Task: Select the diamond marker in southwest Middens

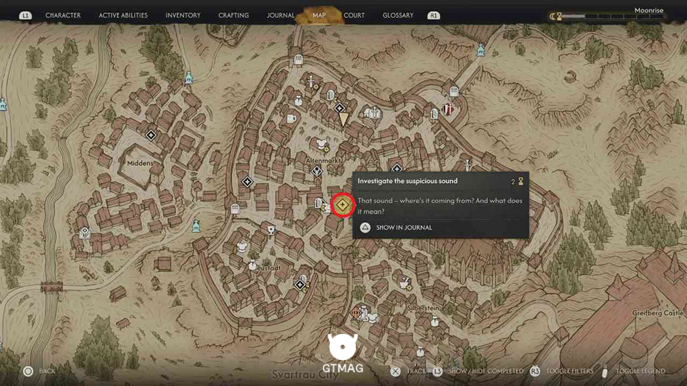Action: pyautogui.click(x=85, y=232)
